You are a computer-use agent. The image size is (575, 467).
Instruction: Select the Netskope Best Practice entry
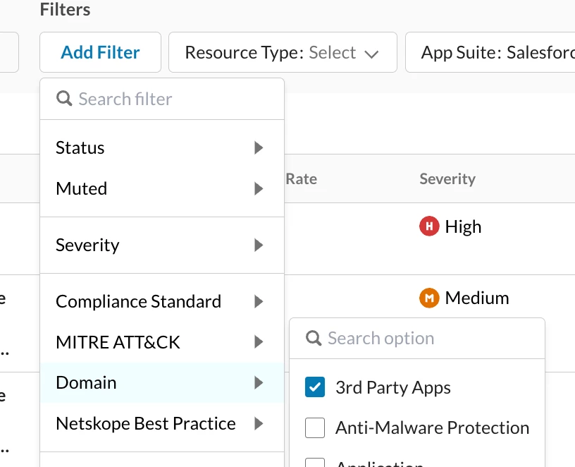point(145,423)
